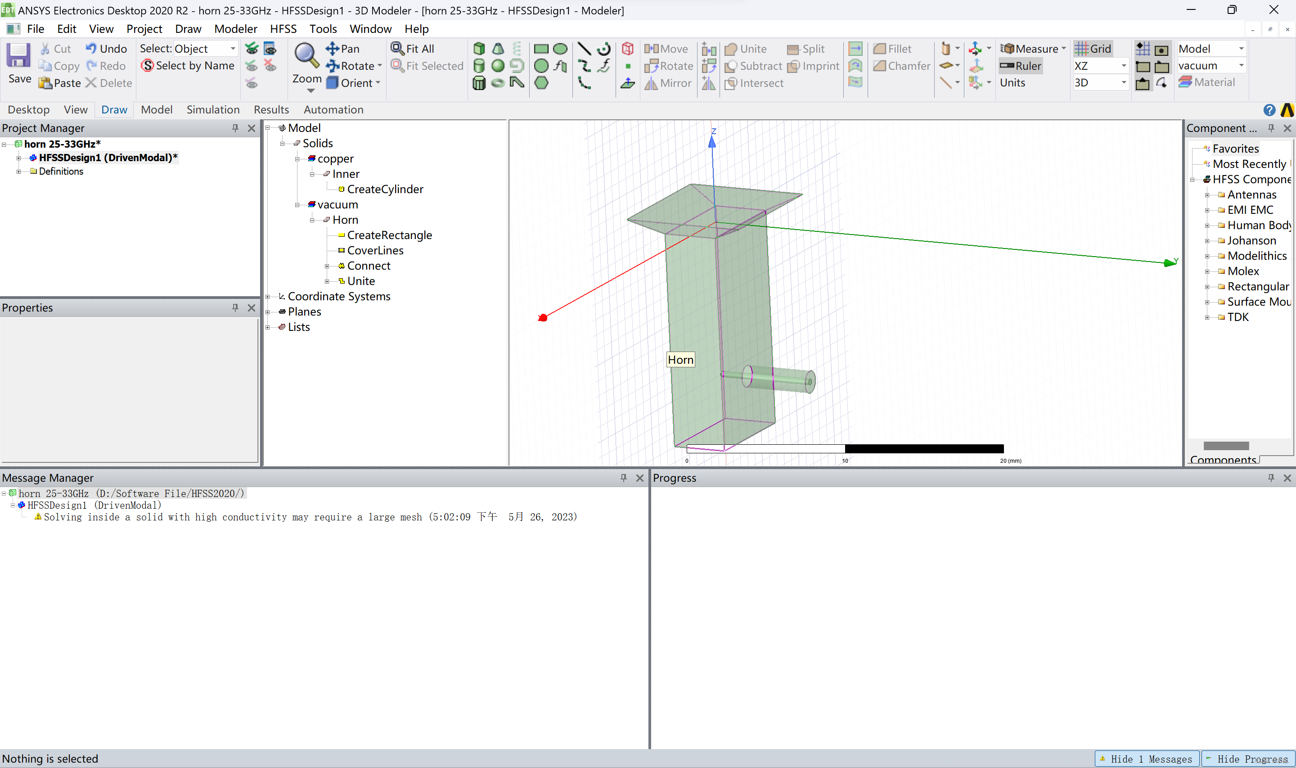Click the relative coordinate system icon
Viewport: 1296px width, 768px height.
(975, 49)
